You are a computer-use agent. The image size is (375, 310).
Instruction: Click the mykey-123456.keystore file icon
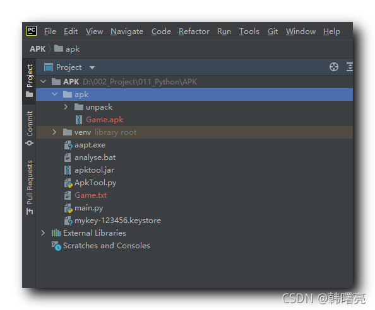(68, 221)
